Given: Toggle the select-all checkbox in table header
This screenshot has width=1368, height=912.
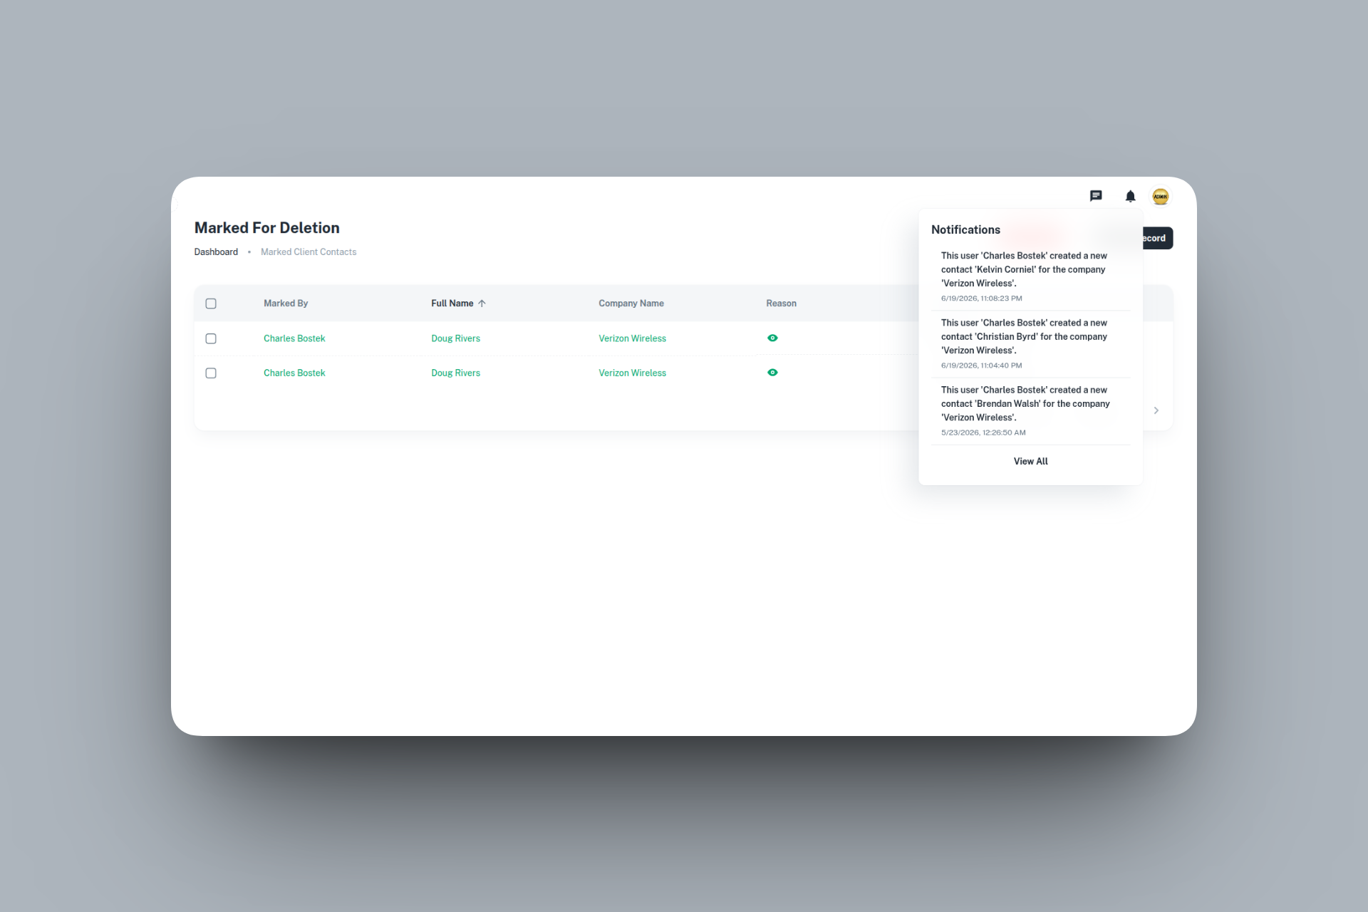Looking at the screenshot, I should click(211, 304).
